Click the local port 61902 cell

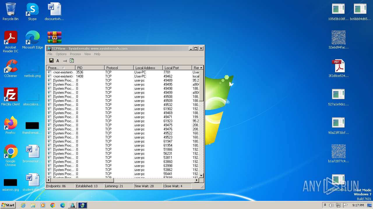click(168, 109)
